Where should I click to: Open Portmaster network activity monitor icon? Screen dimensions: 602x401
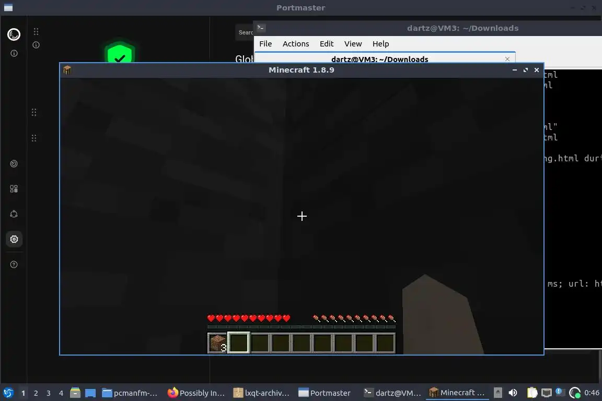[x=14, y=163]
